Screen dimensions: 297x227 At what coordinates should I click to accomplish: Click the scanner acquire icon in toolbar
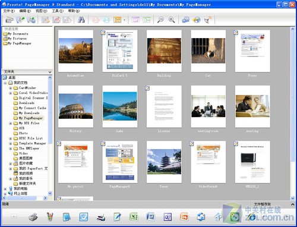[x=9, y=20]
